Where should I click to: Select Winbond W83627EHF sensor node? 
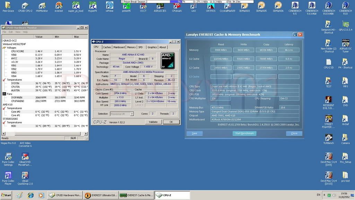[x=14, y=44]
